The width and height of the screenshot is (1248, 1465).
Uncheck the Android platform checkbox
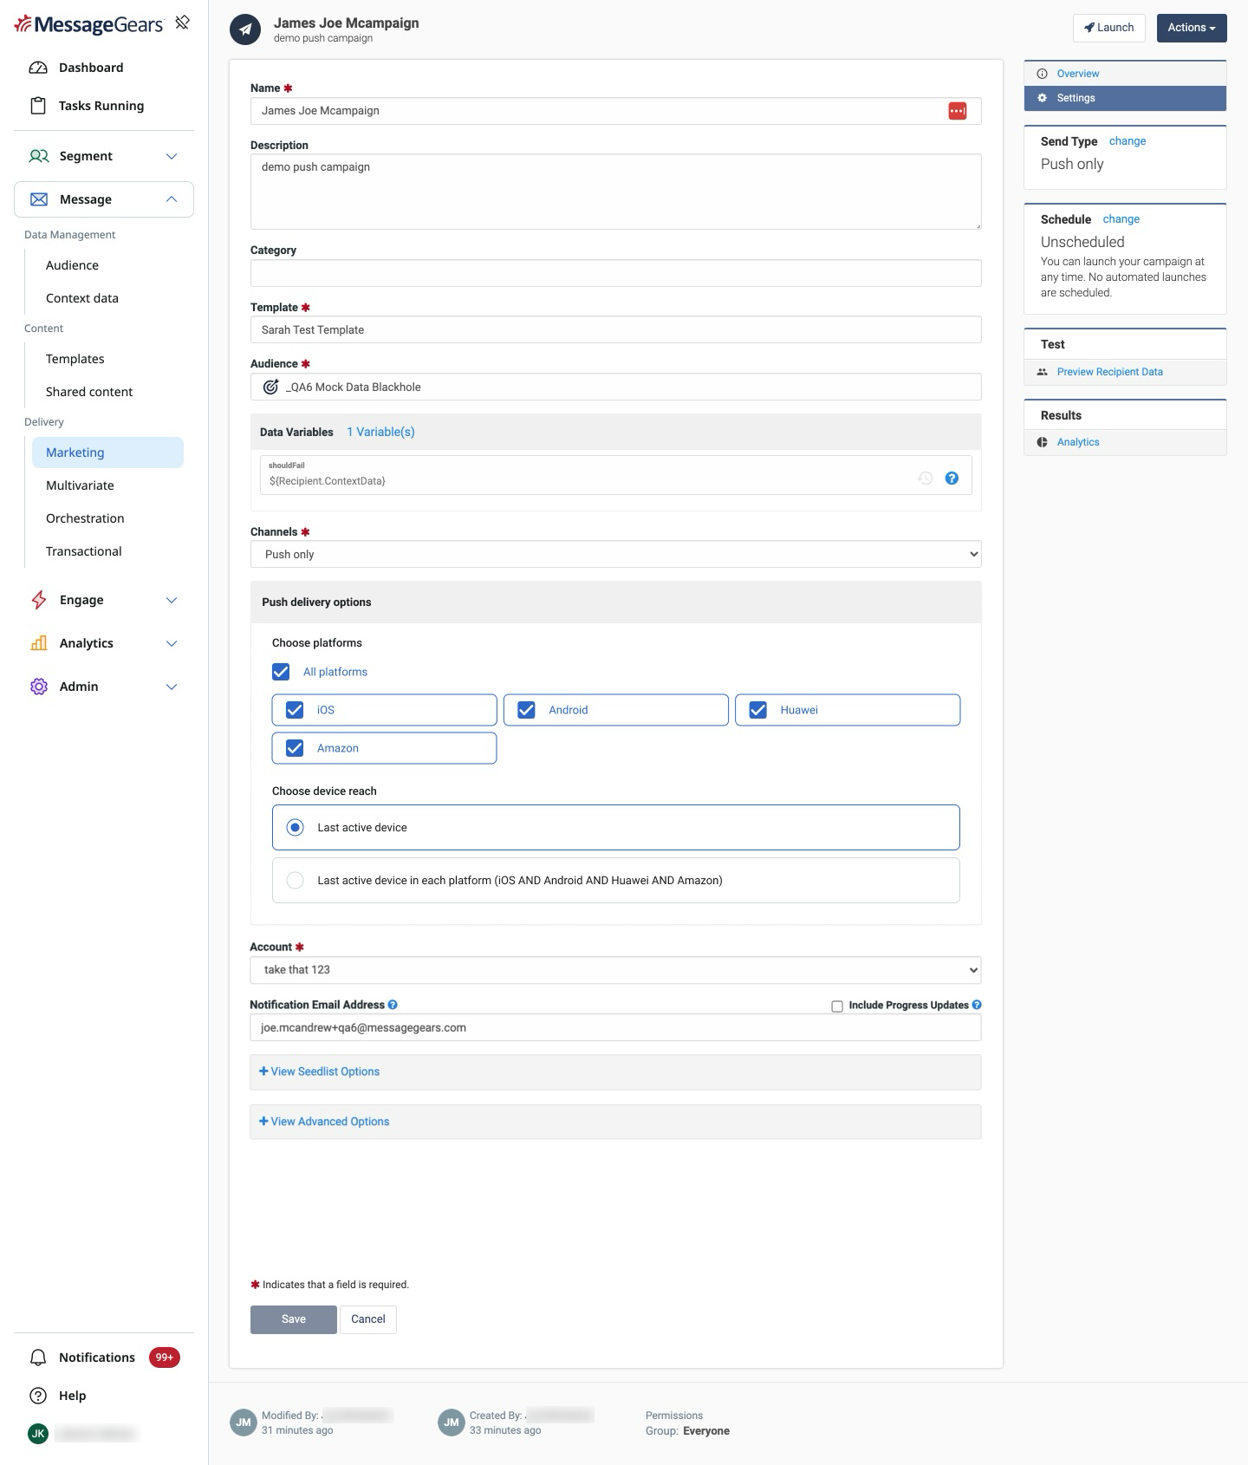(x=526, y=710)
